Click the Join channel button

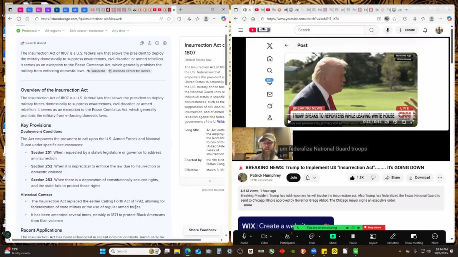click(293, 177)
